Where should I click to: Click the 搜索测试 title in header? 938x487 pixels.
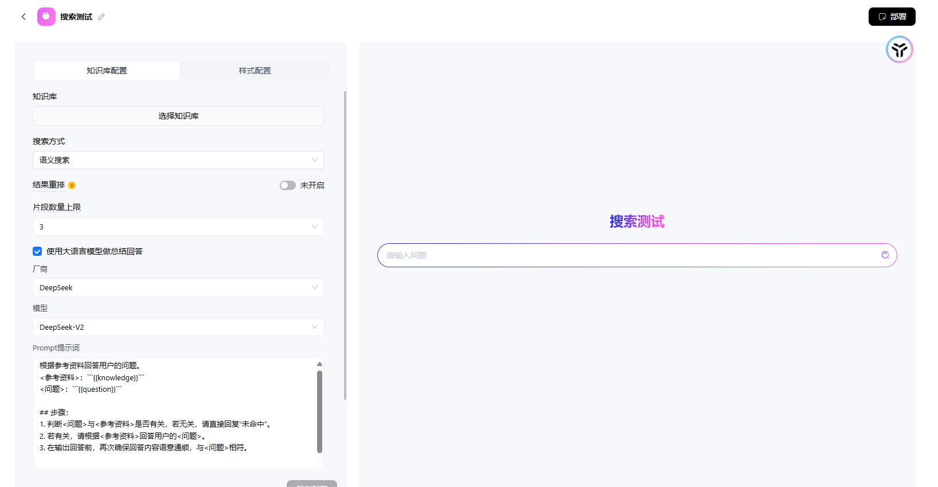click(76, 17)
